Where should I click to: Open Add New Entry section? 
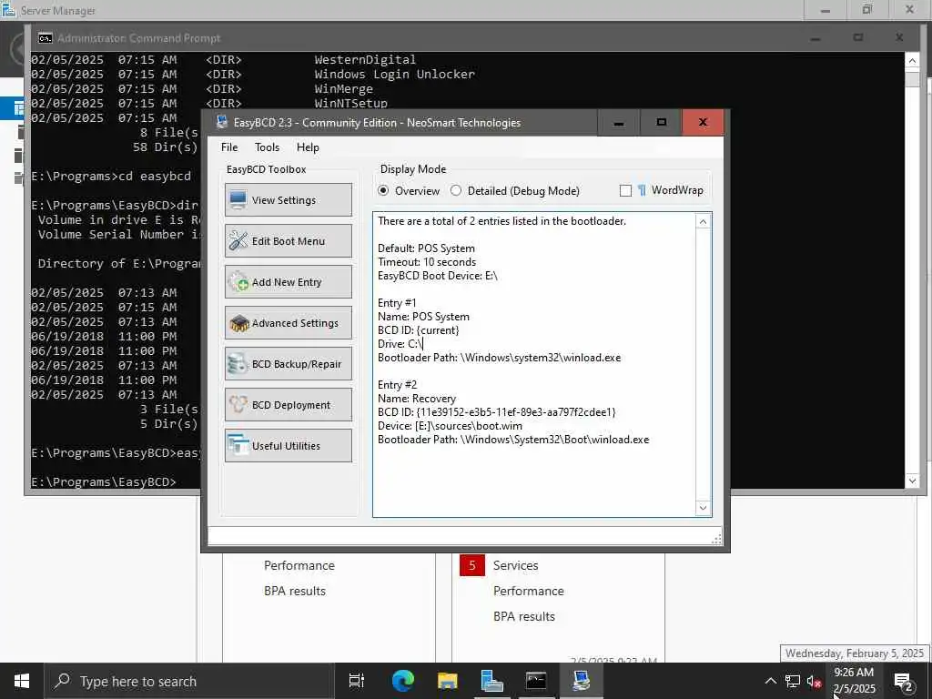[289, 282]
